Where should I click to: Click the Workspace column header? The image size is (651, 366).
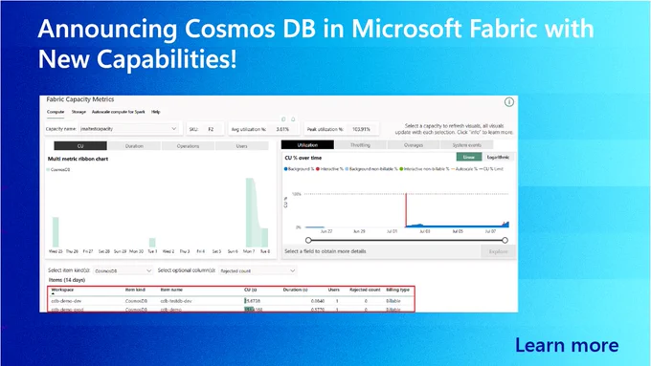pyautogui.click(x=62, y=290)
